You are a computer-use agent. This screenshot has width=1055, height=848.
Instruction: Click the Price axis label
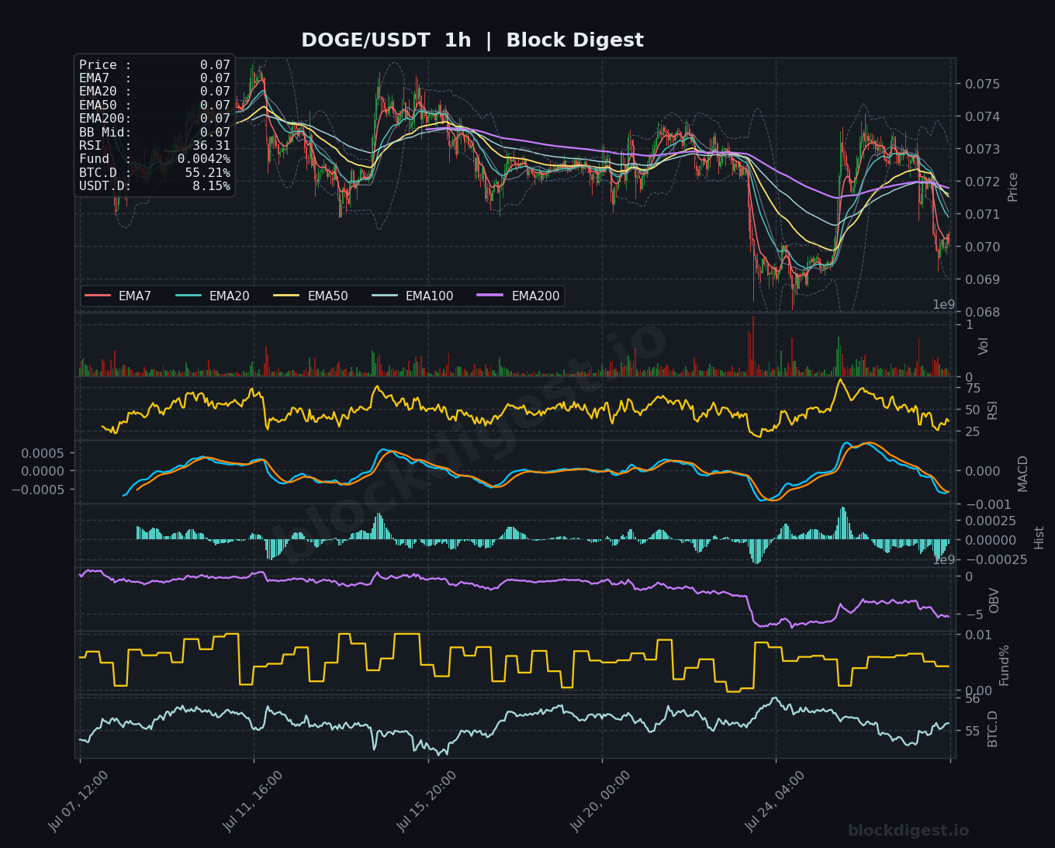[1012, 187]
